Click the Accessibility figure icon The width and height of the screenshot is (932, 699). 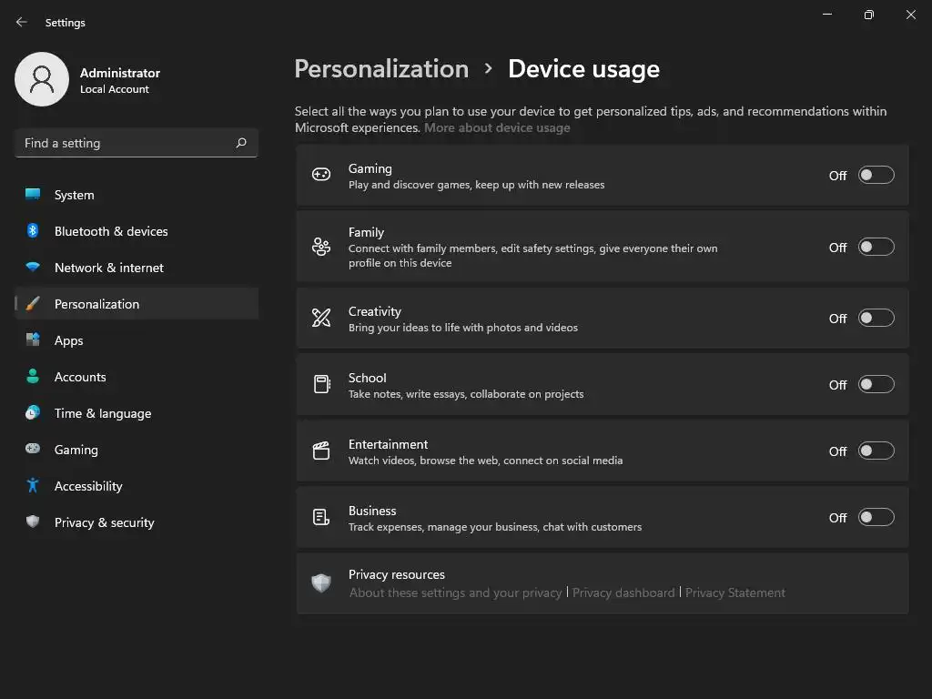click(33, 486)
